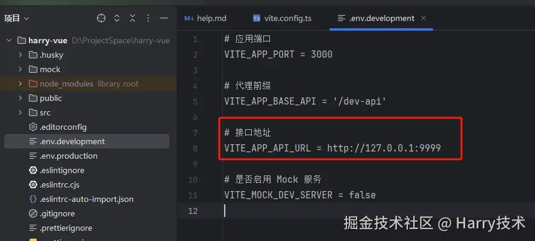Screen dimensions: 535x241
Task: Click the .gitignore file icon
Action: point(33,213)
